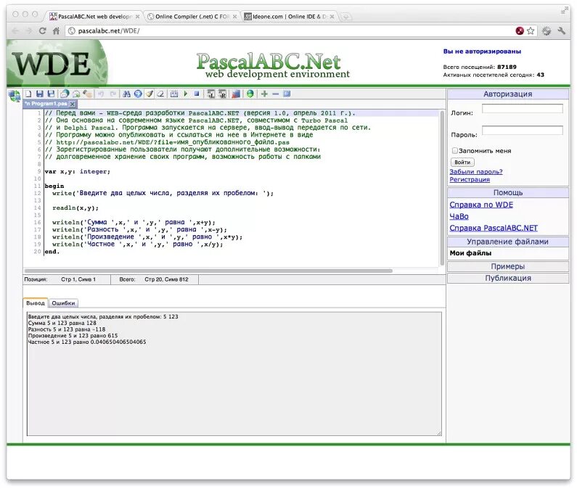Collapse the Авторизация panel header
Screen dimensions: 577x489
click(x=508, y=94)
